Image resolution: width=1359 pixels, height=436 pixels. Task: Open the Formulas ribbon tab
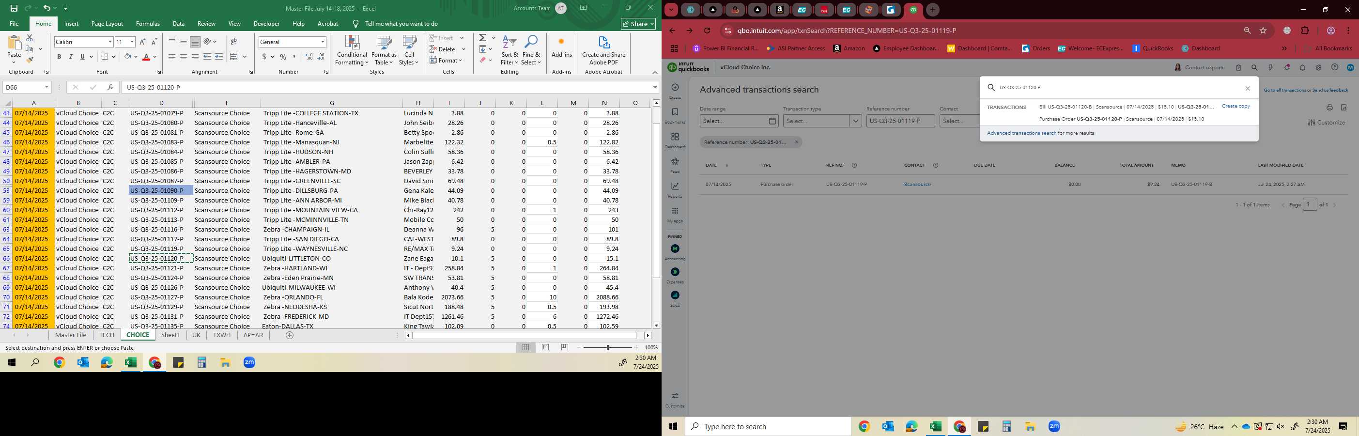pos(148,24)
